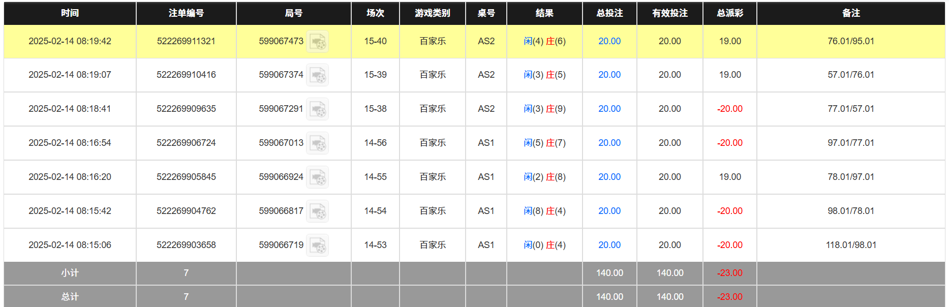The height and width of the screenshot is (307, 949).
Task: Select the 备注 column header
Action: click(x=850, y=14)
